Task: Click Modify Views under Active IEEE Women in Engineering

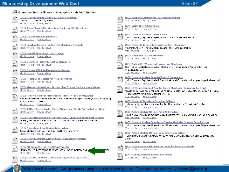Action: pos(149,73)
